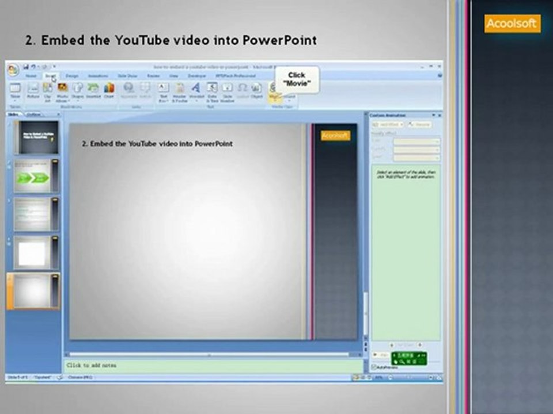553x414 pixels.
Task: Click the Object icon
Action: pos(256,90)
